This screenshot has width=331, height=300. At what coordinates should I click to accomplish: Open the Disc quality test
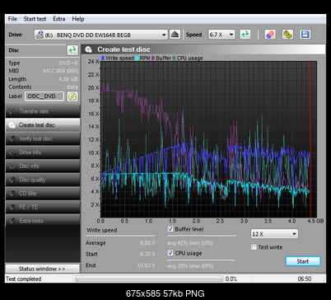[43, 180]
